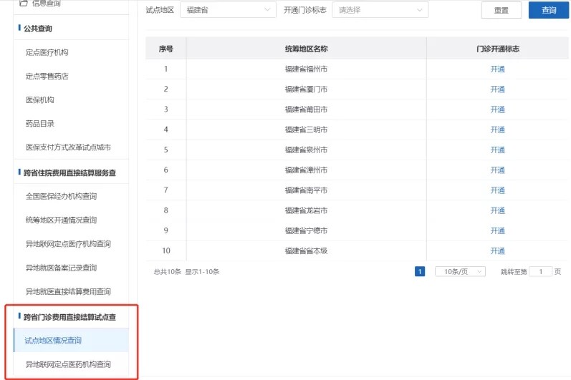Image resolution: width=571 pixels, height=380 pixels.
Task: Open 异地就医直接结算费用查询 in sidebar
Action: click(x=68, y=292)
